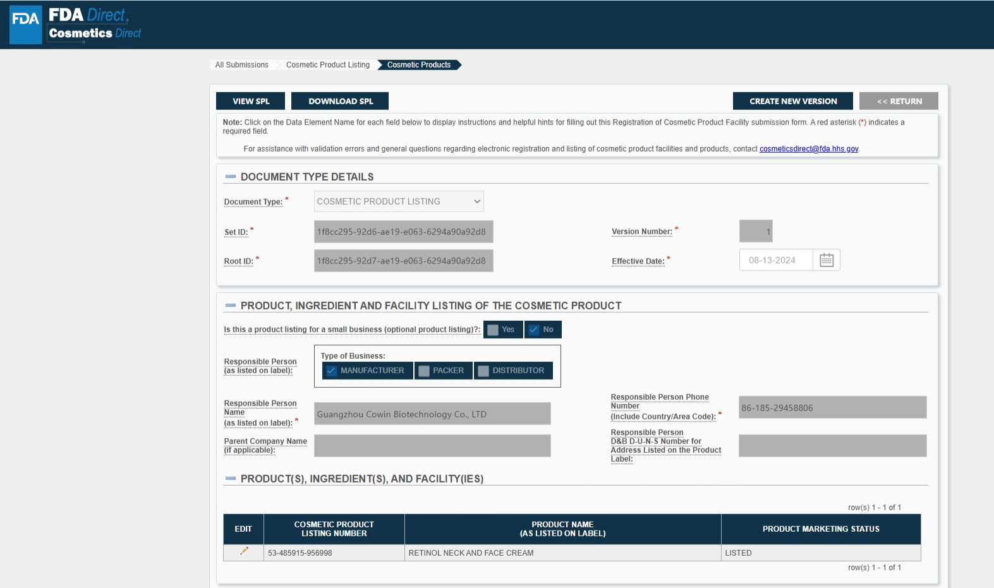994x588 pixels.
Task: Click the View SPL button
Action: (x=251, y=101)
